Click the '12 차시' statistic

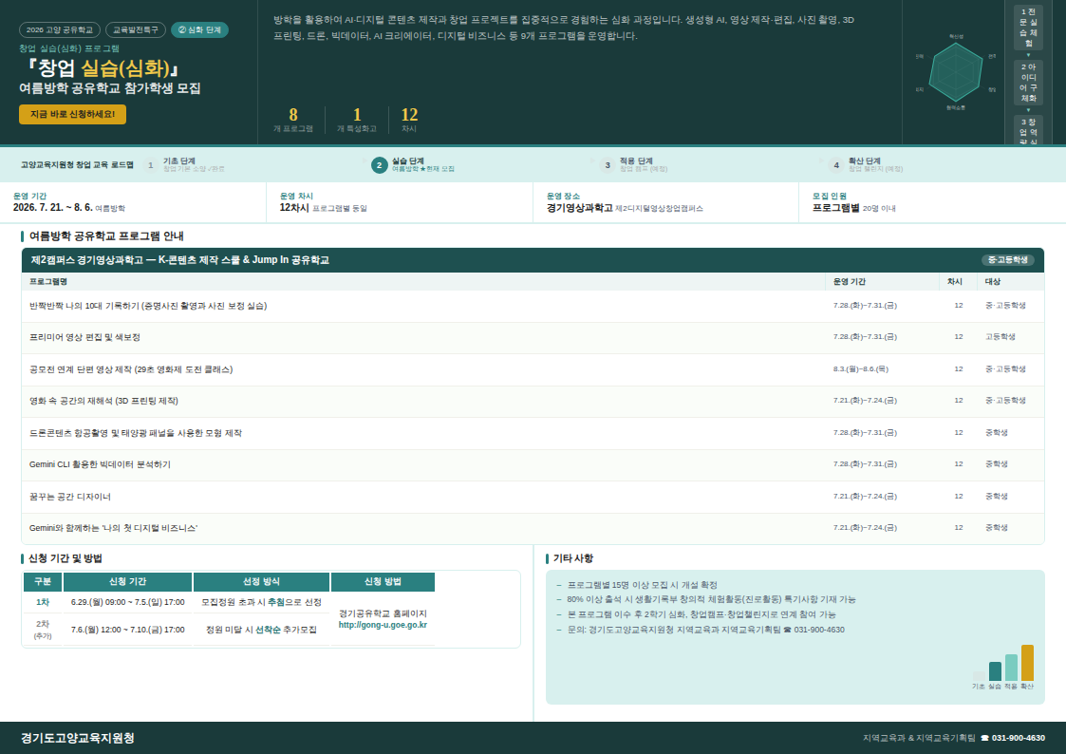point(409,120)
